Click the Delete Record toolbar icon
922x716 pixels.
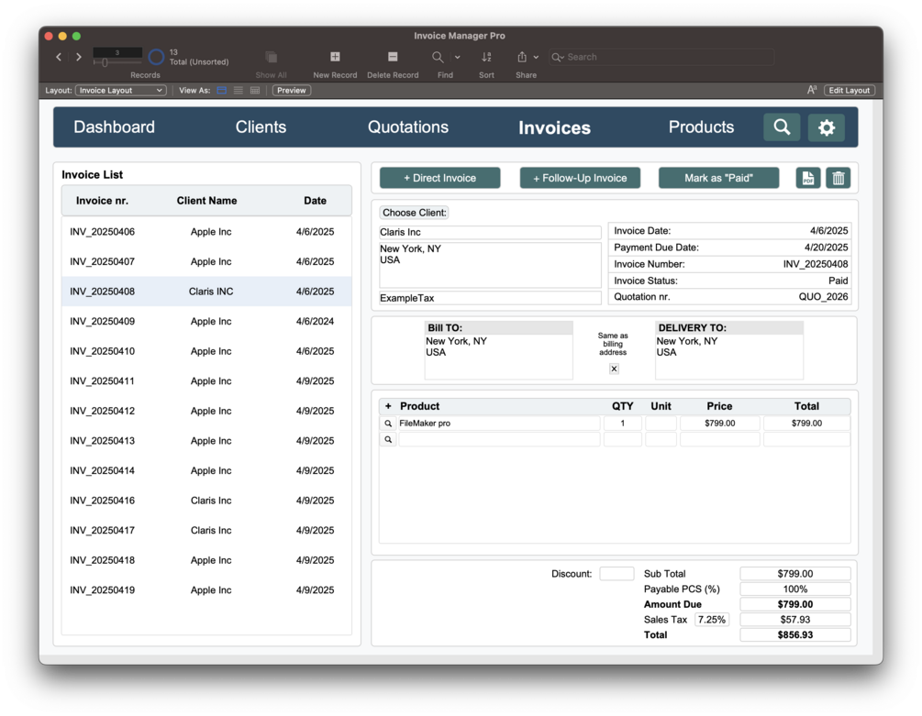tap(393, 57)
